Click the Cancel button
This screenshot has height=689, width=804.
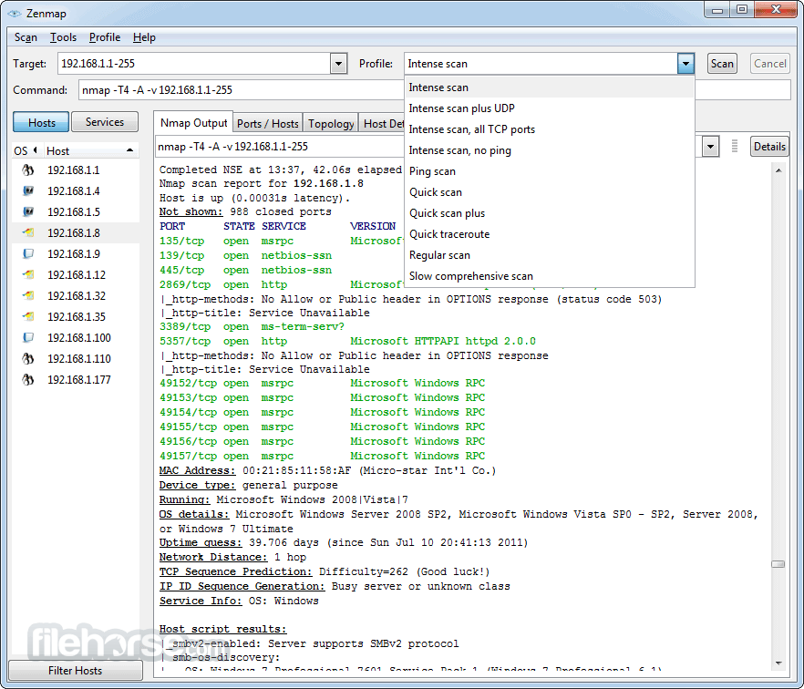769,64
